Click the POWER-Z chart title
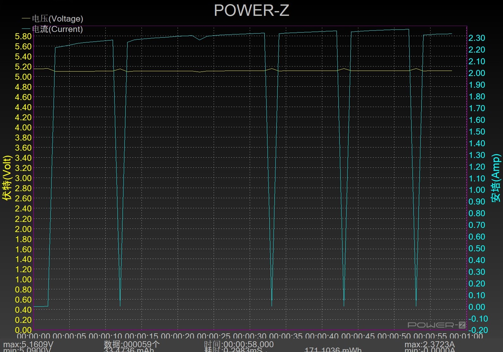Image resolution: width=503 pixels, height=352 pixels. click(x=251, y=10)
